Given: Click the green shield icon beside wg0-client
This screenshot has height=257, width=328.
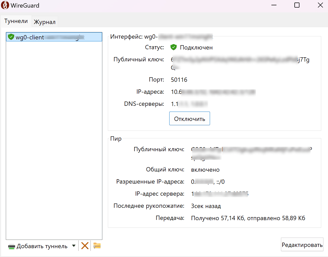Looking at the screenshot, I should pos(11,37).
